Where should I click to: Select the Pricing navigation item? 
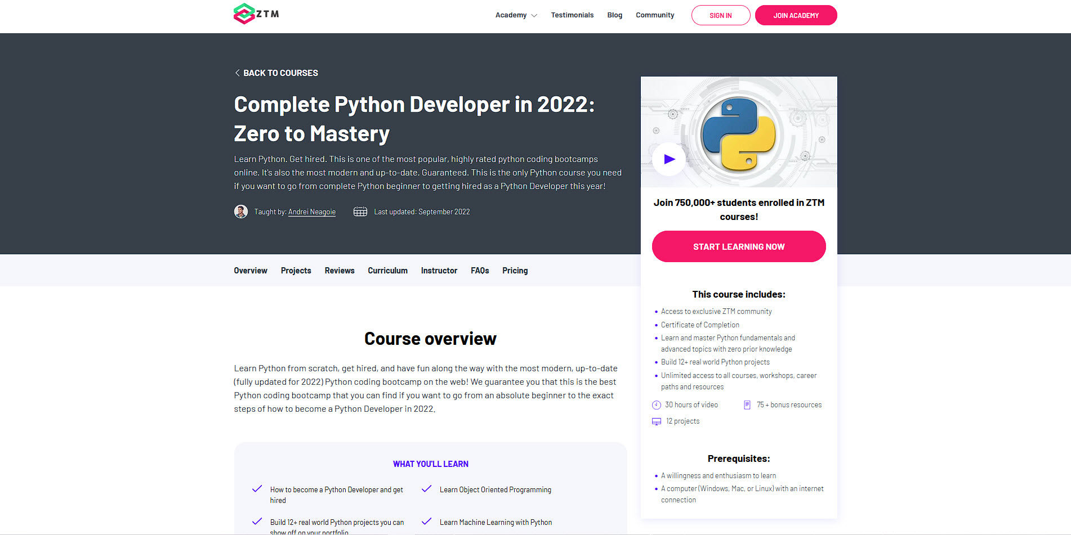(x=515, y=271)
